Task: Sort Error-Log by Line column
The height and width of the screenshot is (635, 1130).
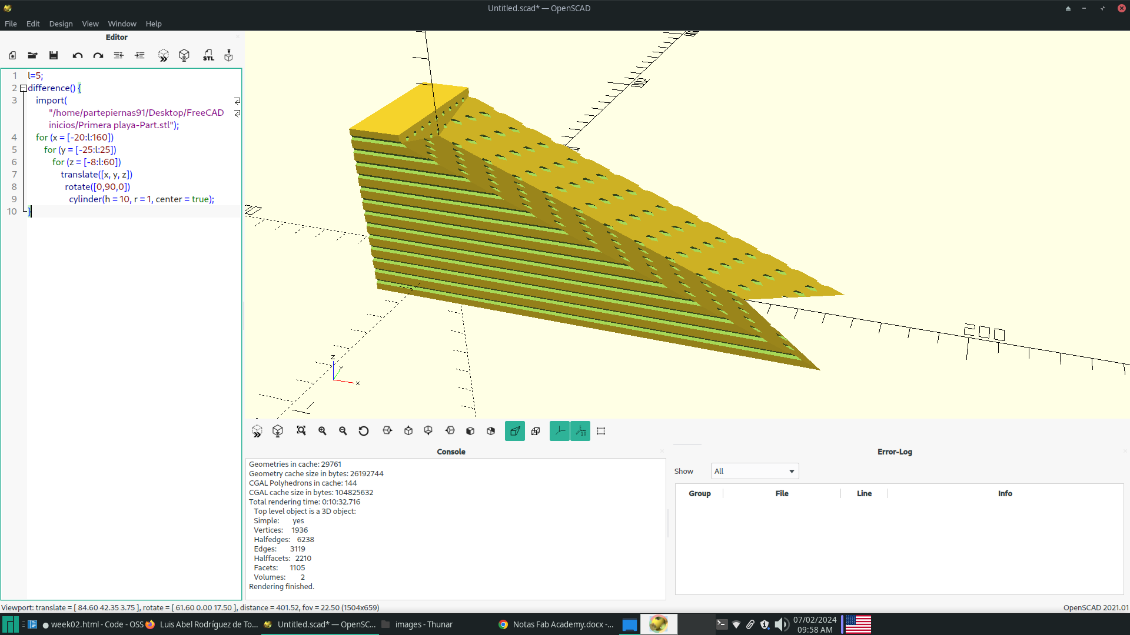Action: (864, 493)
